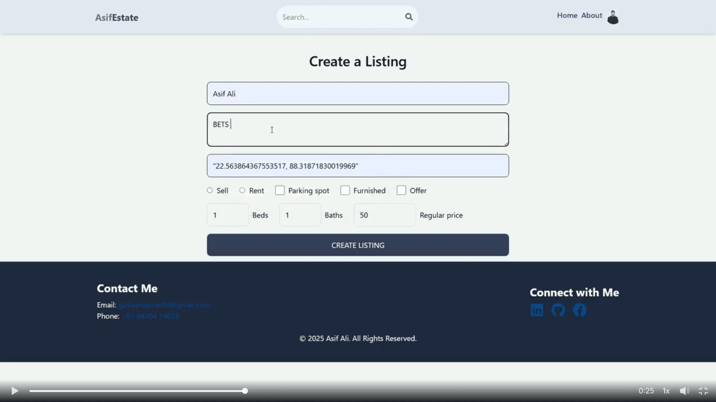This screenshot has width=716, height=402.
Task: Open the LinkedIn profile icon
Action: pos(537,310)
